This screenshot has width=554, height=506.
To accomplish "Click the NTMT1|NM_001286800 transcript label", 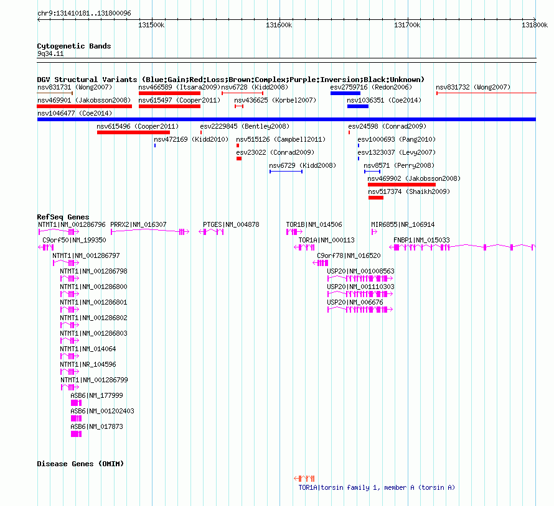I will pyautogui.click(x=93, y=287).
